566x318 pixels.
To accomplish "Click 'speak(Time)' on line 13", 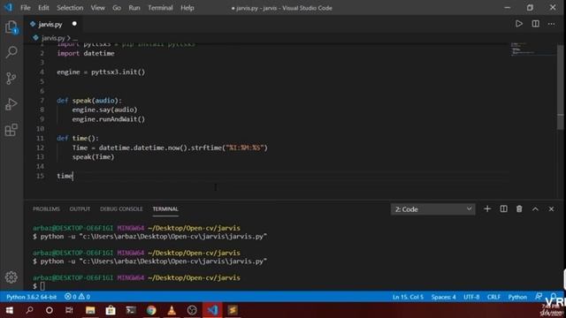I will 93,157.
